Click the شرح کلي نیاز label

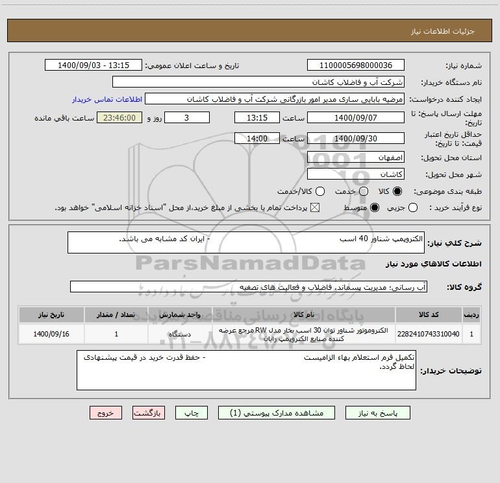[455, 243]
